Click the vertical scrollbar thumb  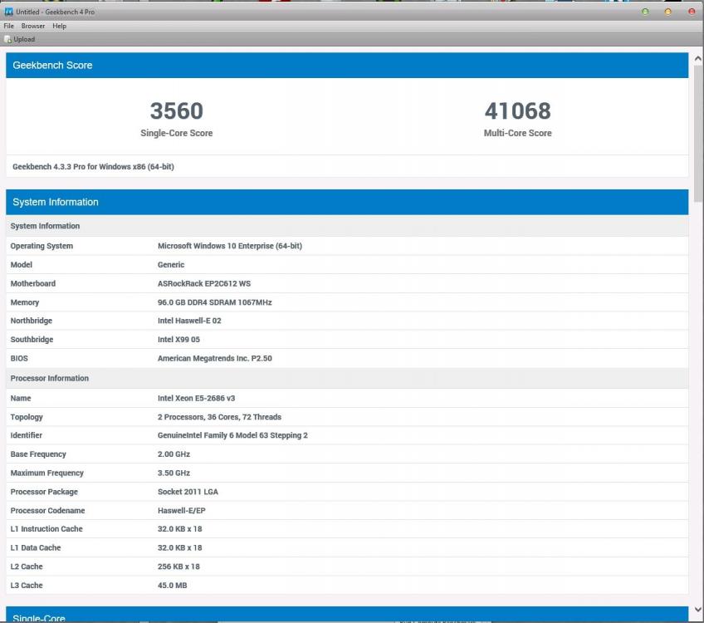coord(698,134)
